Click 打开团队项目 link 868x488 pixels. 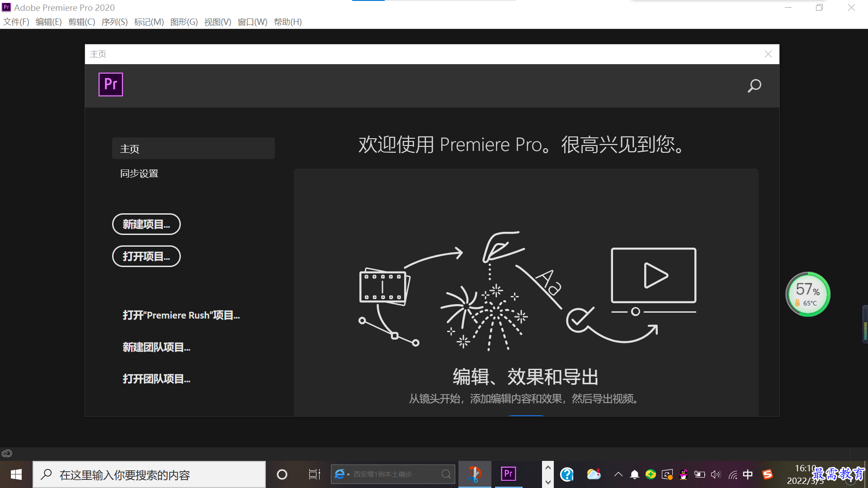tap(156, 379)
